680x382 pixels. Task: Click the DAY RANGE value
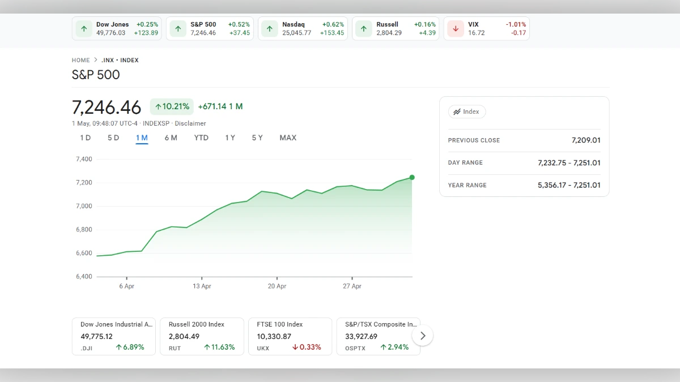tap(569, 163)
